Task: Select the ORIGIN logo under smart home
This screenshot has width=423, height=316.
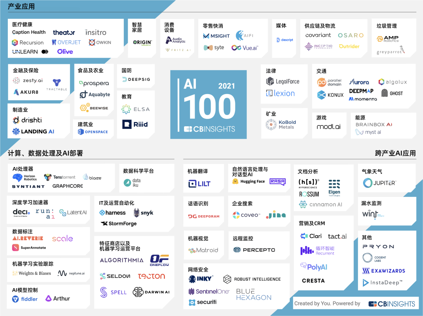Action: 143,42
